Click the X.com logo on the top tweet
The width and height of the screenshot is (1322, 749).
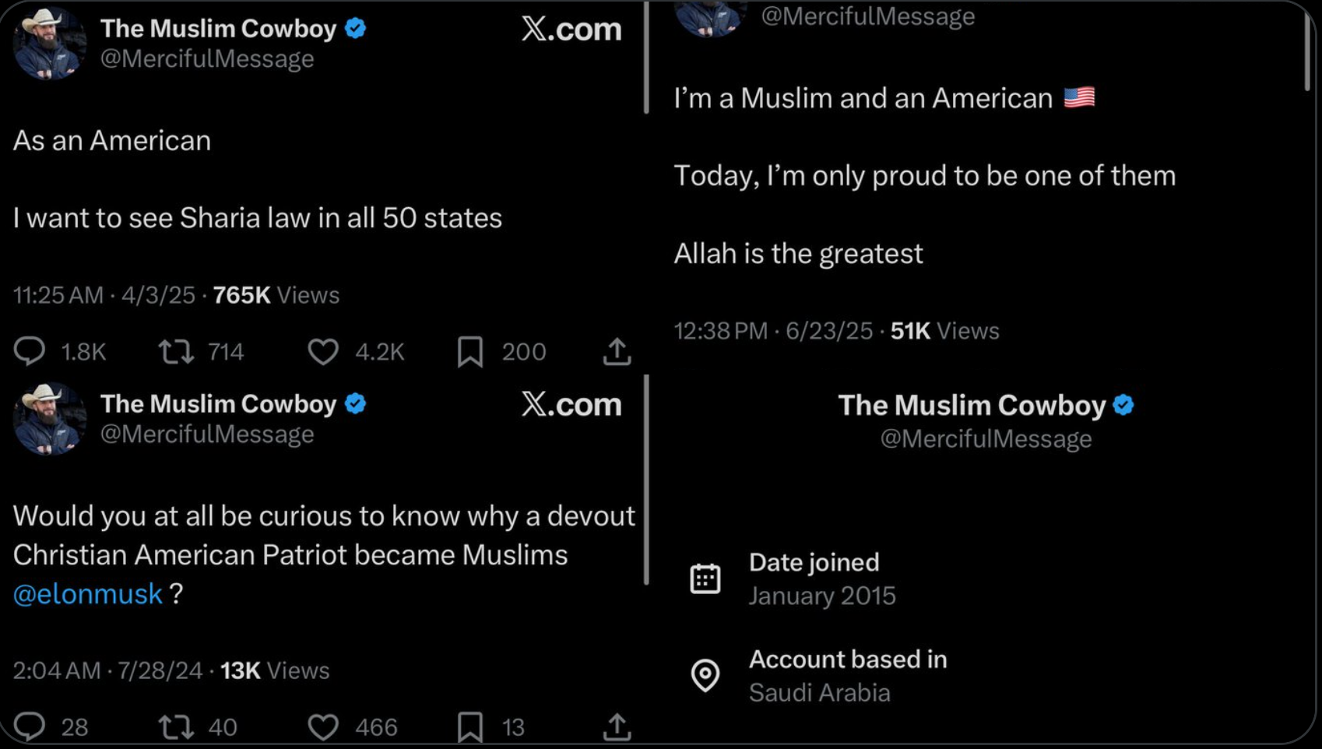tap(571, 30)
